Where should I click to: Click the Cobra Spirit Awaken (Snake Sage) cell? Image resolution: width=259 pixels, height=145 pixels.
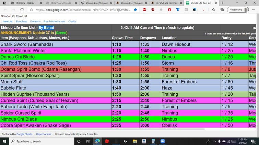click(x=56, y=125)
